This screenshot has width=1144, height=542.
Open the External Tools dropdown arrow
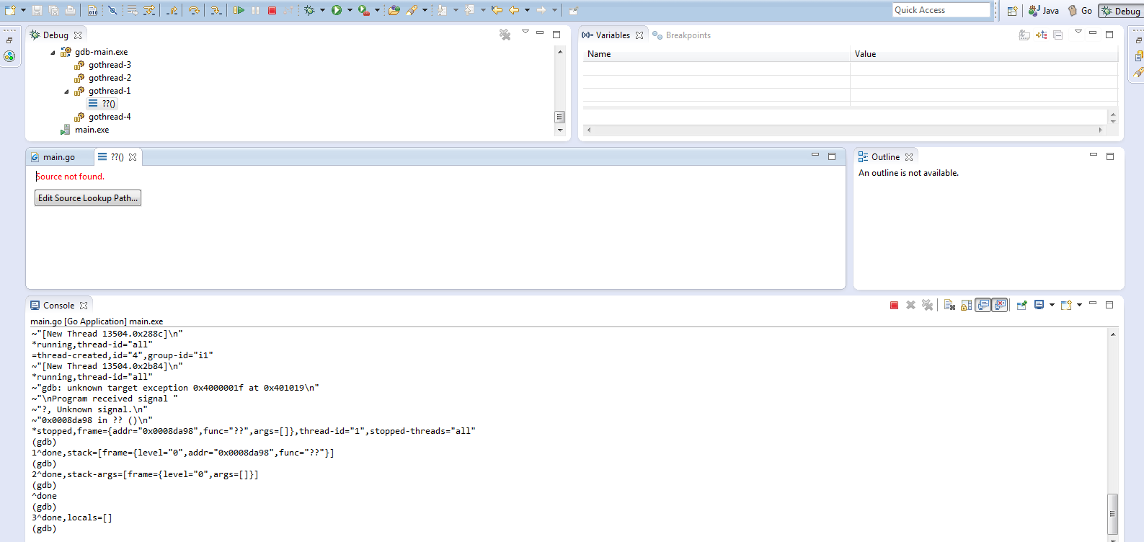coord(377,10)
